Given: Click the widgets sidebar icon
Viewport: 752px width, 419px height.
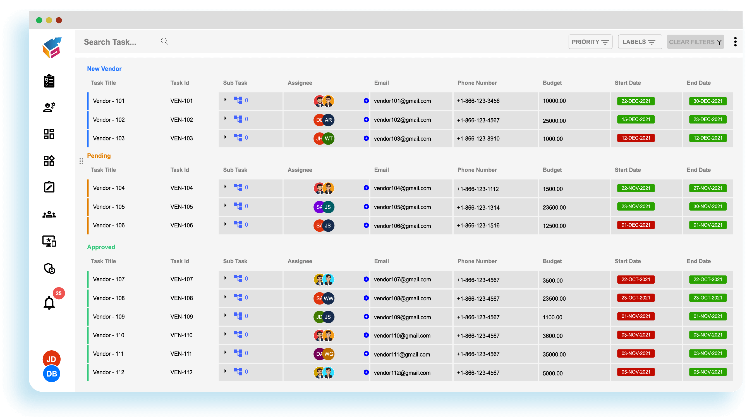Looking at the screenshot, I should pos(49,161).
